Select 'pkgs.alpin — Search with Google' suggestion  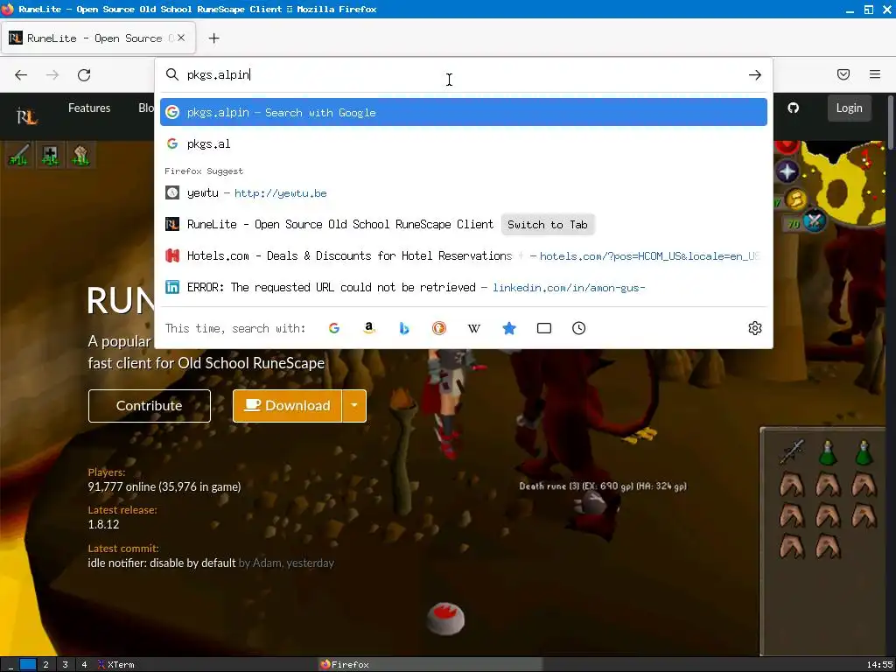[464, 112]
